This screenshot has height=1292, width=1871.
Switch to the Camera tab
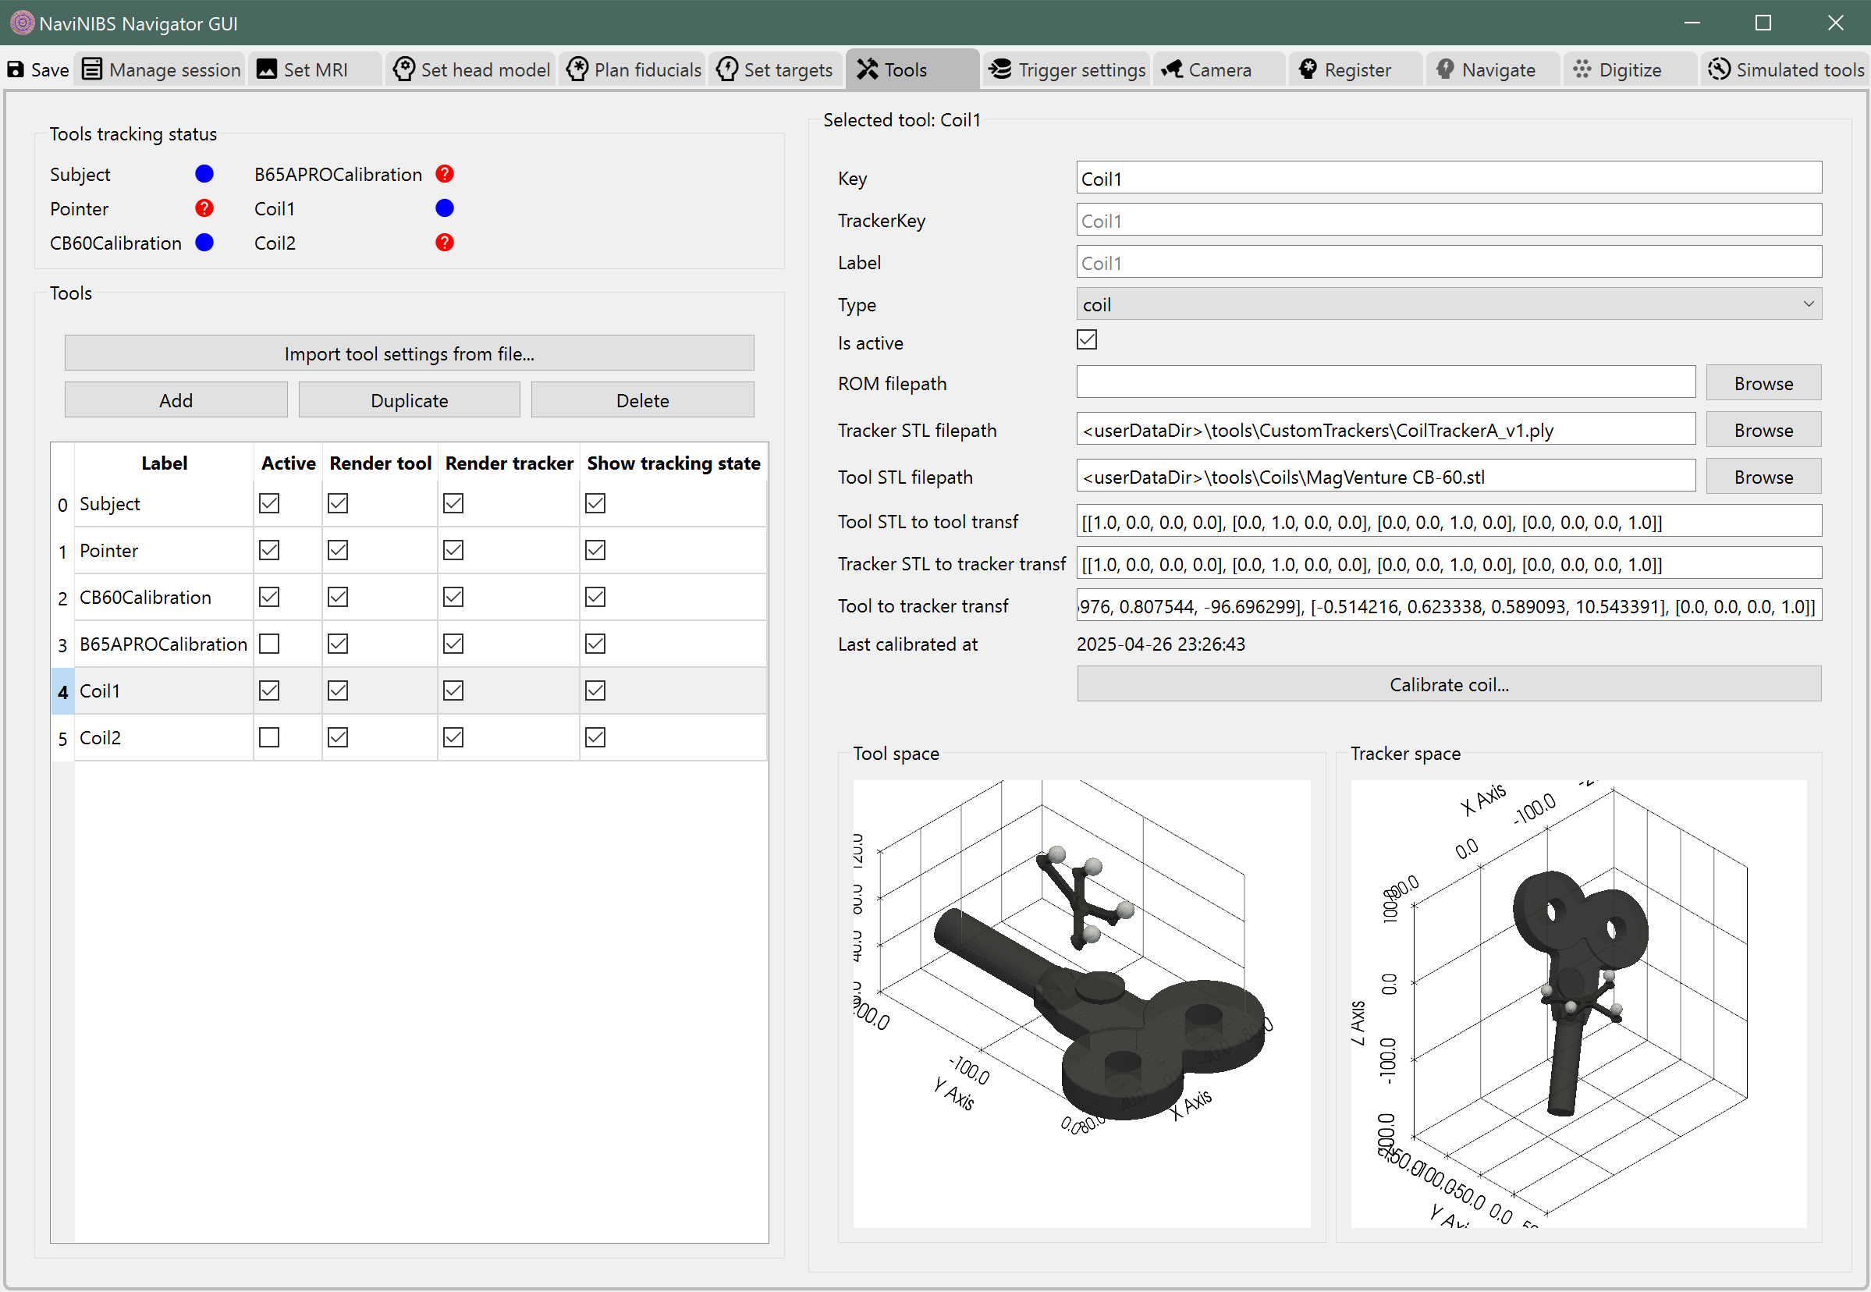[1220, 69]
